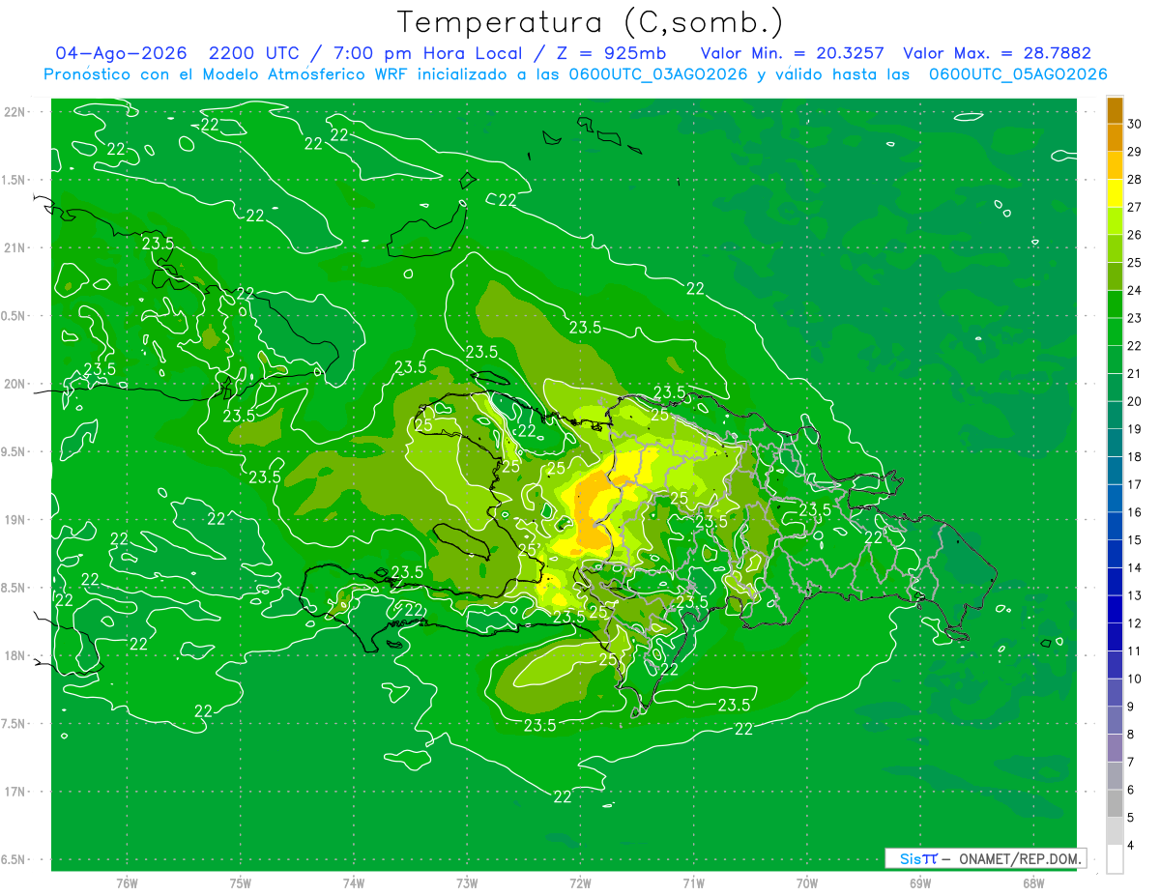The image size is (1160, 896).
Task: Click the 76W longitude axis label
Action: [x=127, y=883]
